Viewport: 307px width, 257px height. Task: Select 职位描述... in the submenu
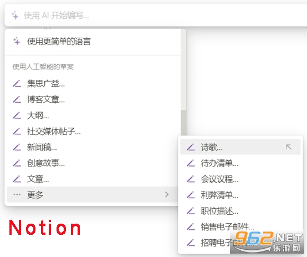pyautogui.click(x=241, y=211)
